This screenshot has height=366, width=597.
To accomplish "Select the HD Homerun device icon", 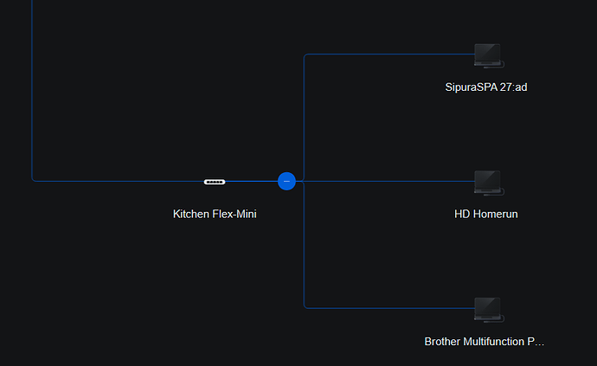I will 488,182.
